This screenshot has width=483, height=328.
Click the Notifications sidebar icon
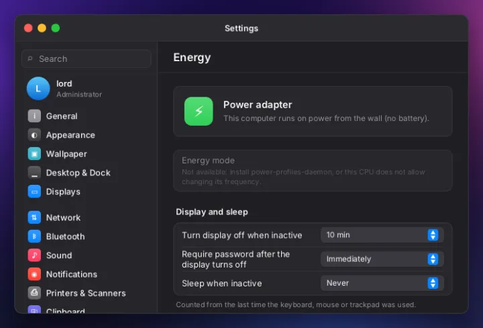[x=34, y=274]
